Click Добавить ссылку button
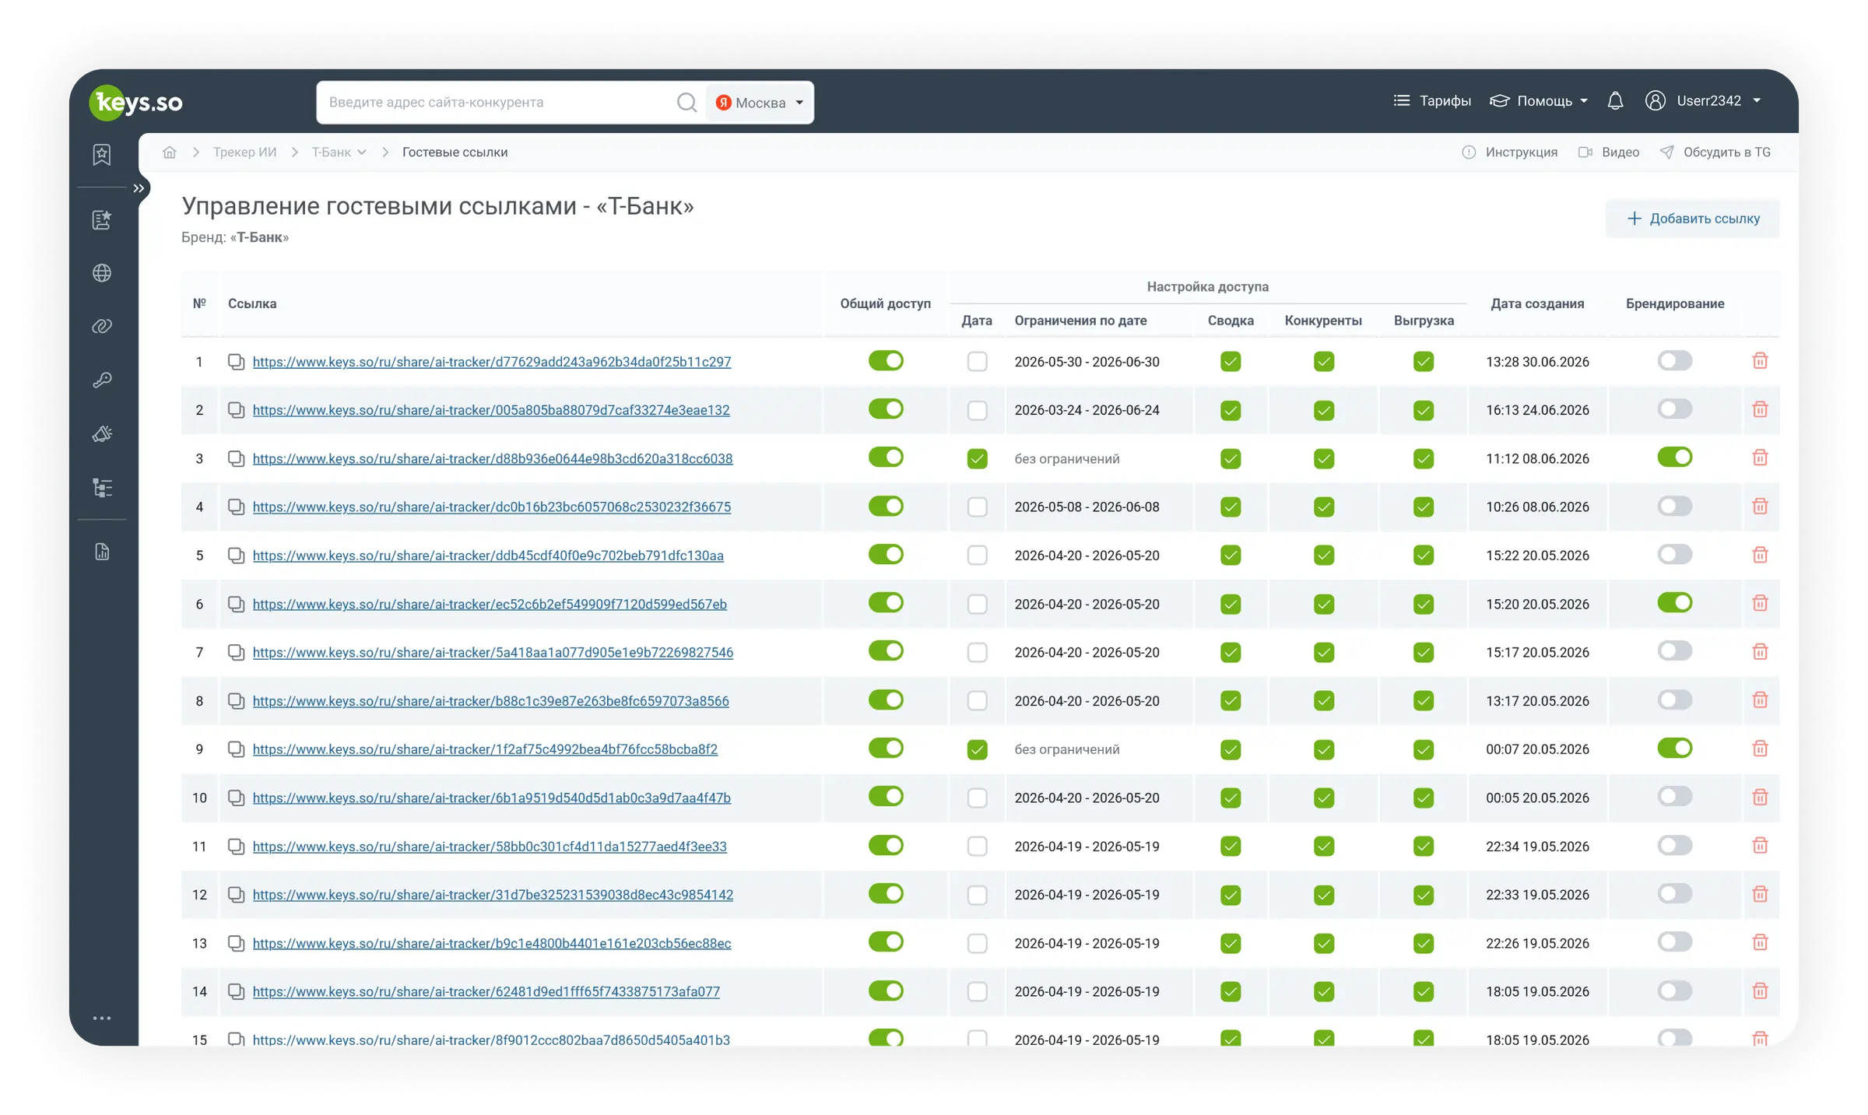This screenshot has height=1115, width=1868. [1693, 219]
